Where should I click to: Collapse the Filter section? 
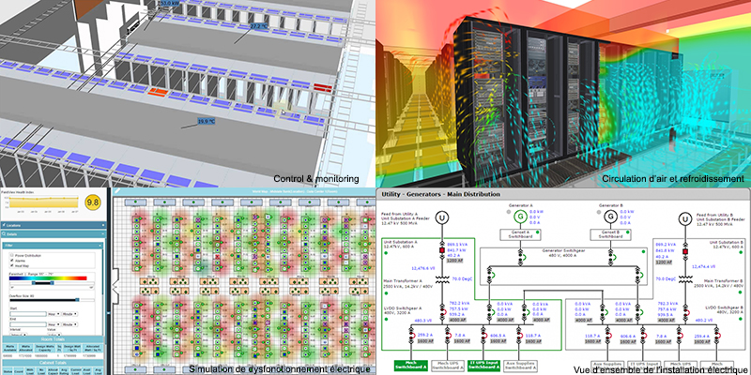pyautogui.click(x=100, y=246)
